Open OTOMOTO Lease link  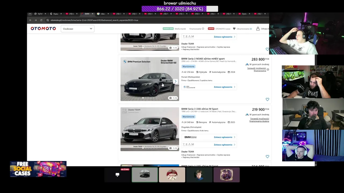[223, 29]
